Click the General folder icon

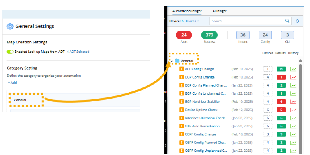pyautogui.click(x=177, y=61)
